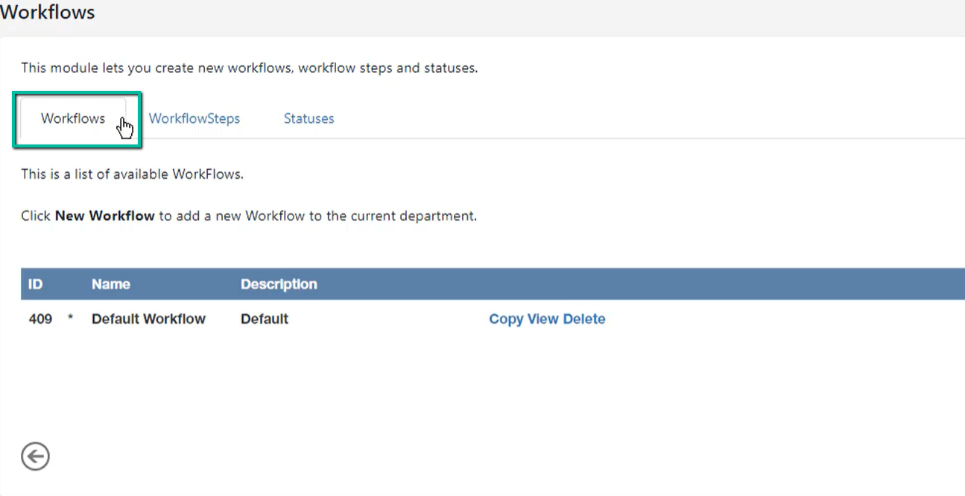Image resolution: width=965 pixels, height=496 pixels.
Task: Open the Statuses tab
Action: [x=309, y=118]
